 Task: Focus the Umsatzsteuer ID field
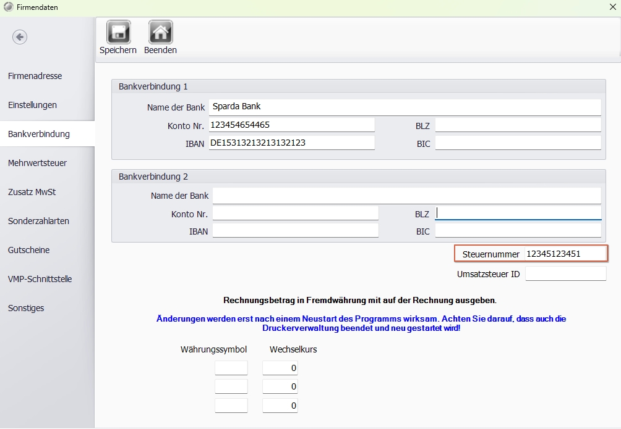click(565, 273)
